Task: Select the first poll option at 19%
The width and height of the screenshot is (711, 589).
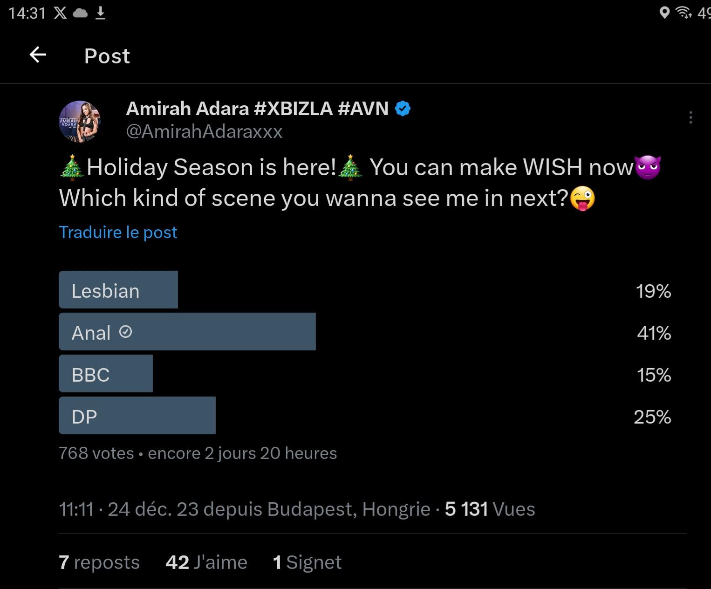Action: (x=118, y=290)
